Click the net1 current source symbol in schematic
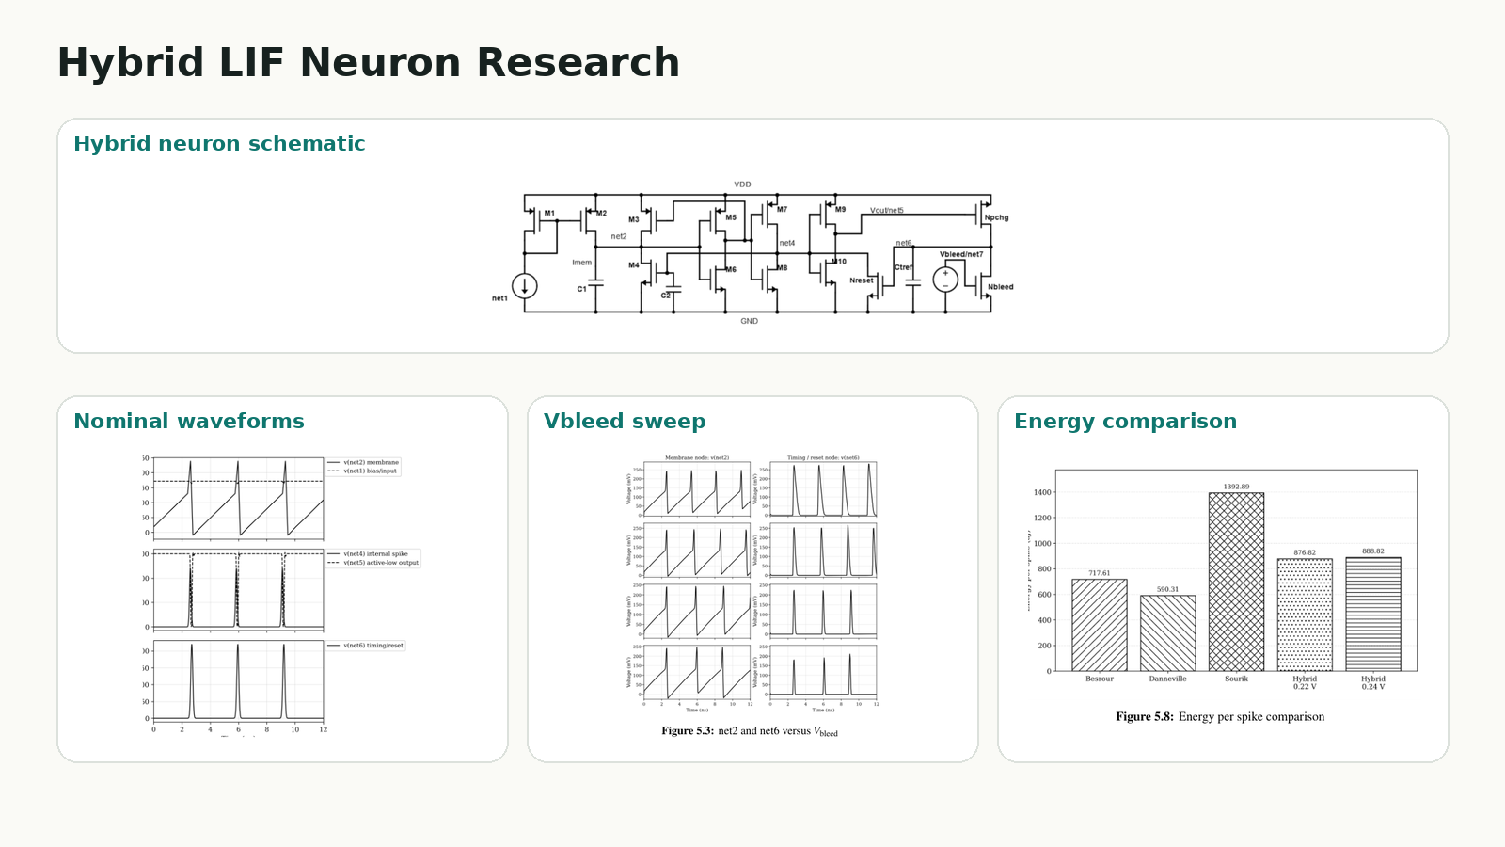This screenshot has width=1505, height=847. 524,285
